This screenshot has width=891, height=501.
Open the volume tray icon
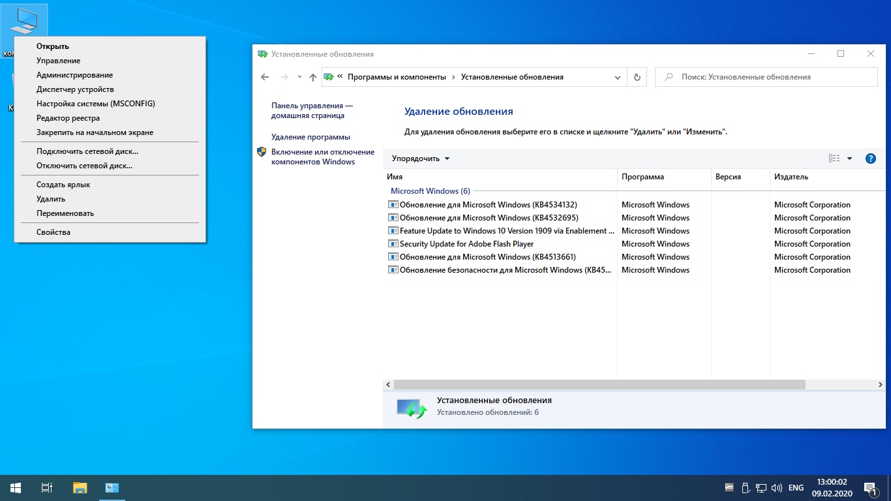777,487
